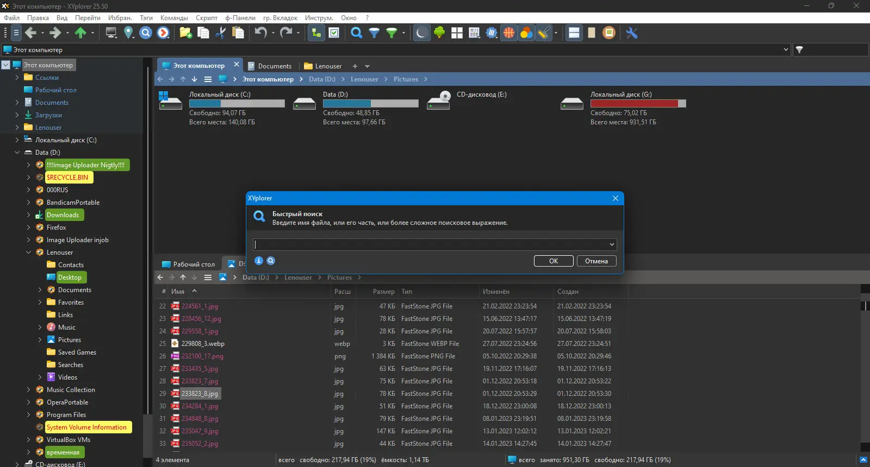The image size is (870, 467).
Task: Click the green funnel filter icon
Action: coord(391,33)
